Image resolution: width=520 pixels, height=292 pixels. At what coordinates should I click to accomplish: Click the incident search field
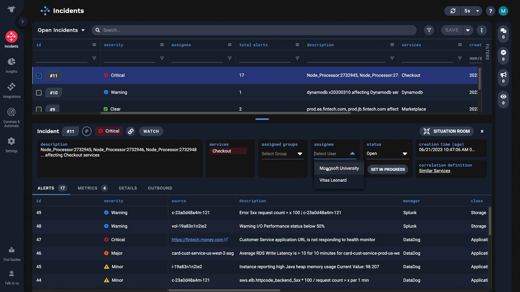pos(254,30)
